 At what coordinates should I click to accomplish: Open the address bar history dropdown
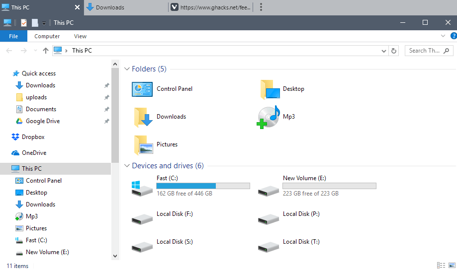[x=384, y=51]
